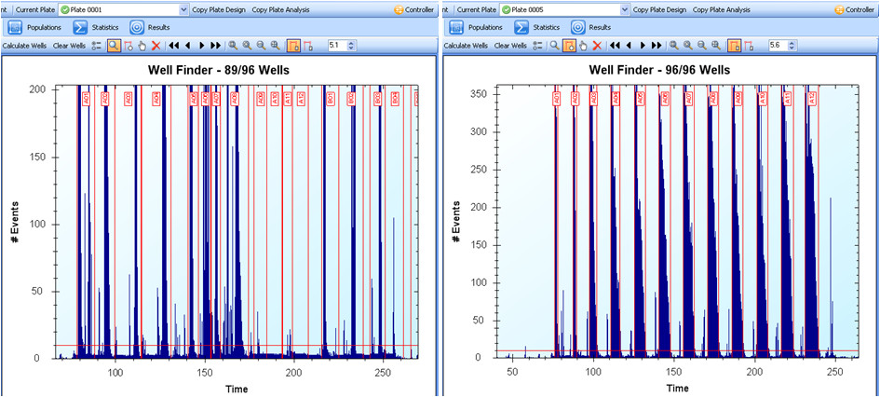Jump to first well in left panel
This screenshot has height=397, width=880.
pos(173,46)
